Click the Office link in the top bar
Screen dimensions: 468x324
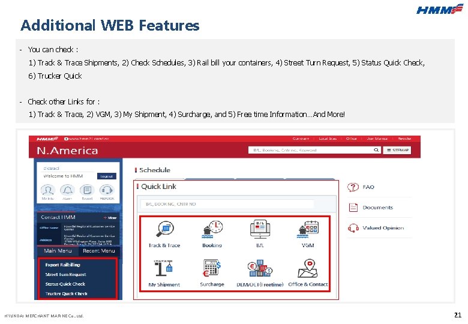pos(351,139)
